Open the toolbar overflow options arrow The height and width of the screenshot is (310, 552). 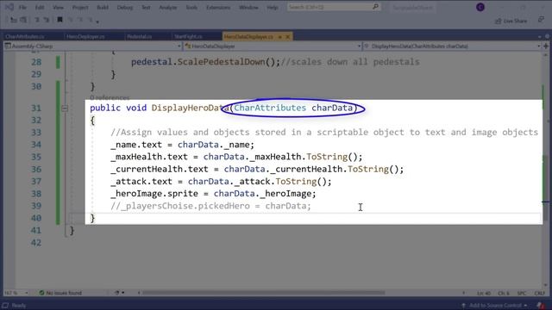click(x=97, y=22)
